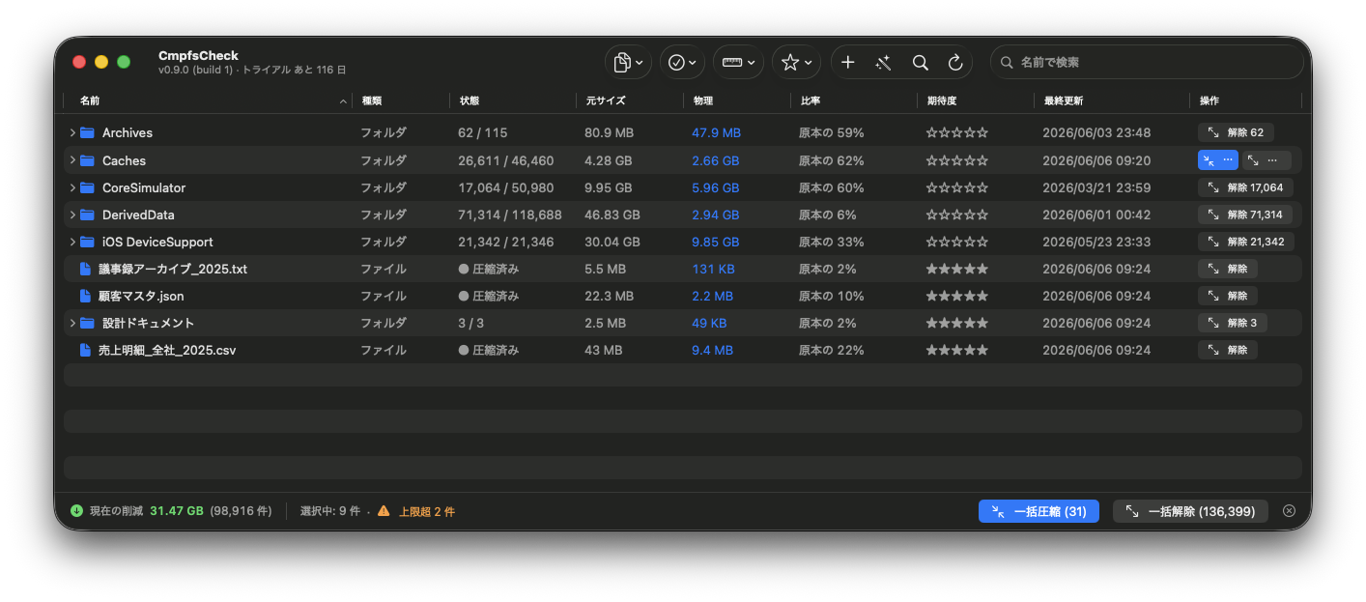The image size is (1366, 602).
Task: Open the star favorites toolbar dropdown
Action: (x=796, y=62)
